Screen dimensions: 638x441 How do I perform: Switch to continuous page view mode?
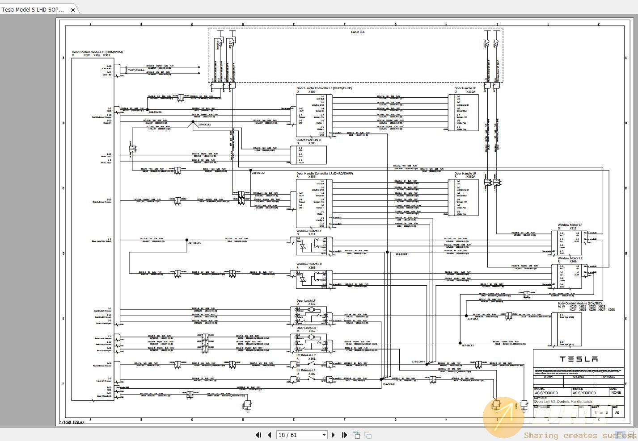click(630, 435)
